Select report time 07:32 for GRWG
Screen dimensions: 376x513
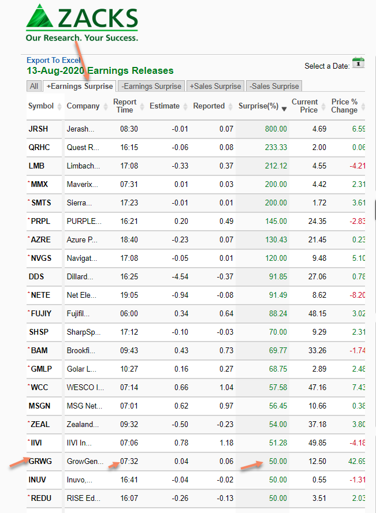pos(129,461)
